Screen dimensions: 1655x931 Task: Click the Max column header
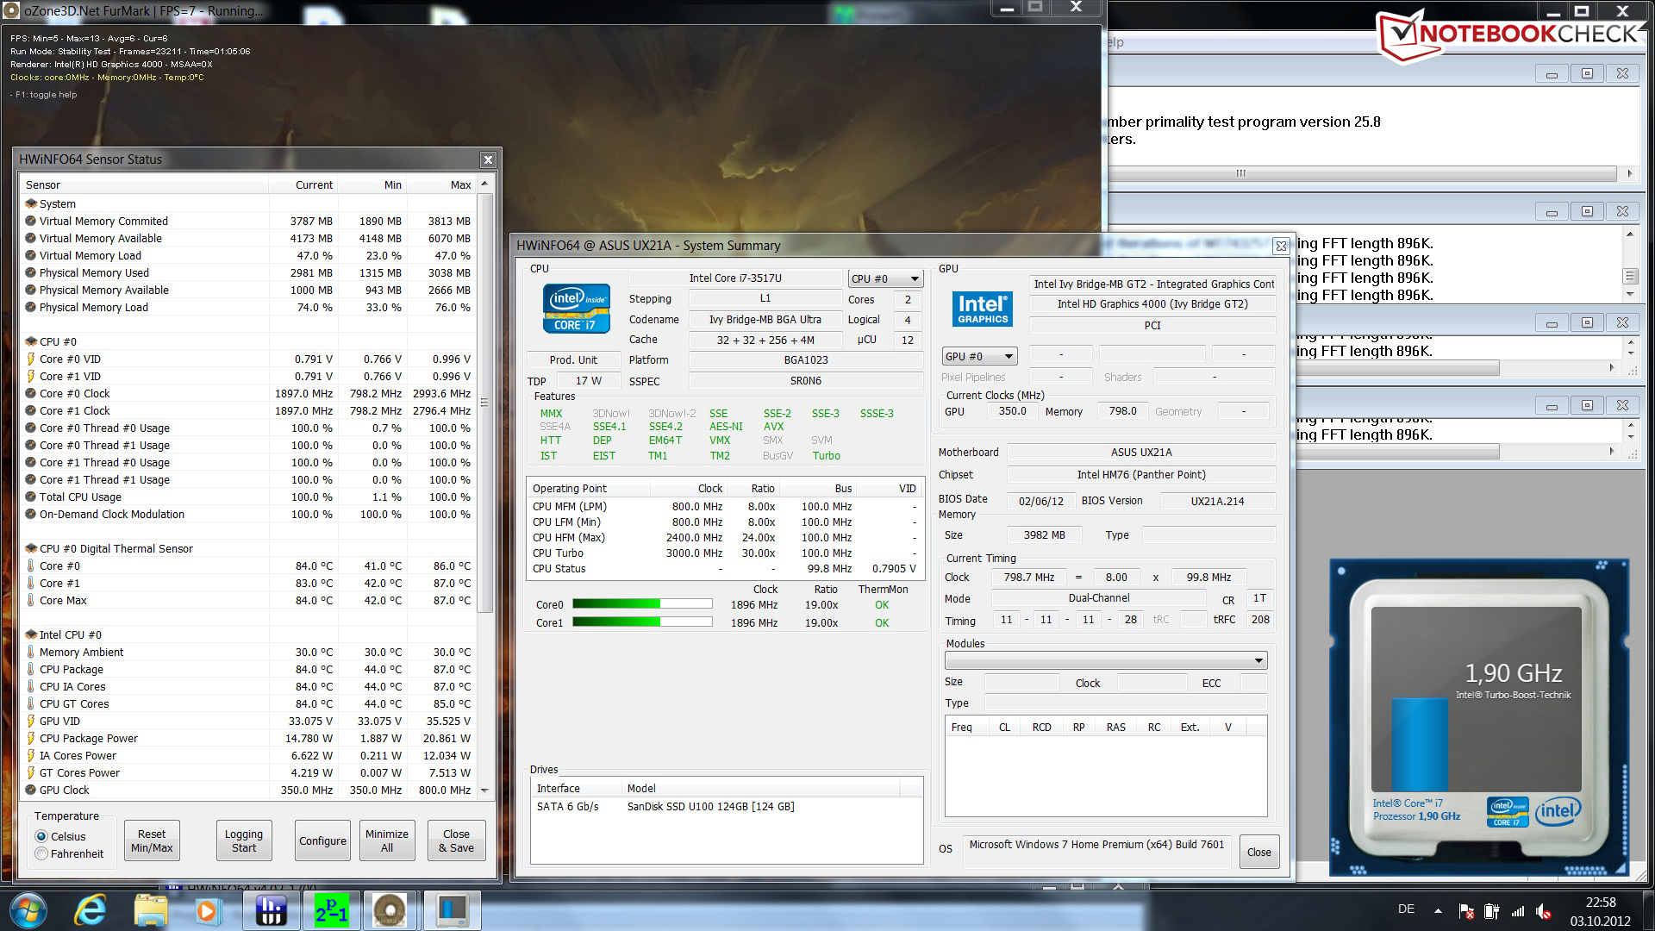coord(441,185)
